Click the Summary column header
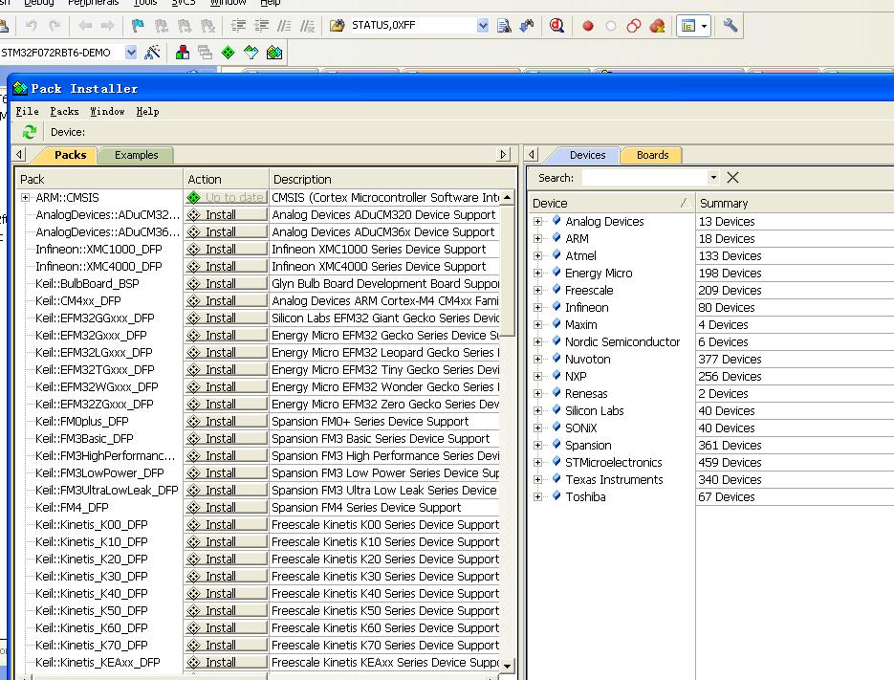This screenshot has height=680, width=894. coord(795,203)
